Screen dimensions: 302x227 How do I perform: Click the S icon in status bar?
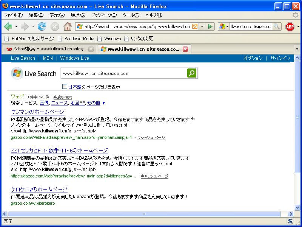click(290, 221)
